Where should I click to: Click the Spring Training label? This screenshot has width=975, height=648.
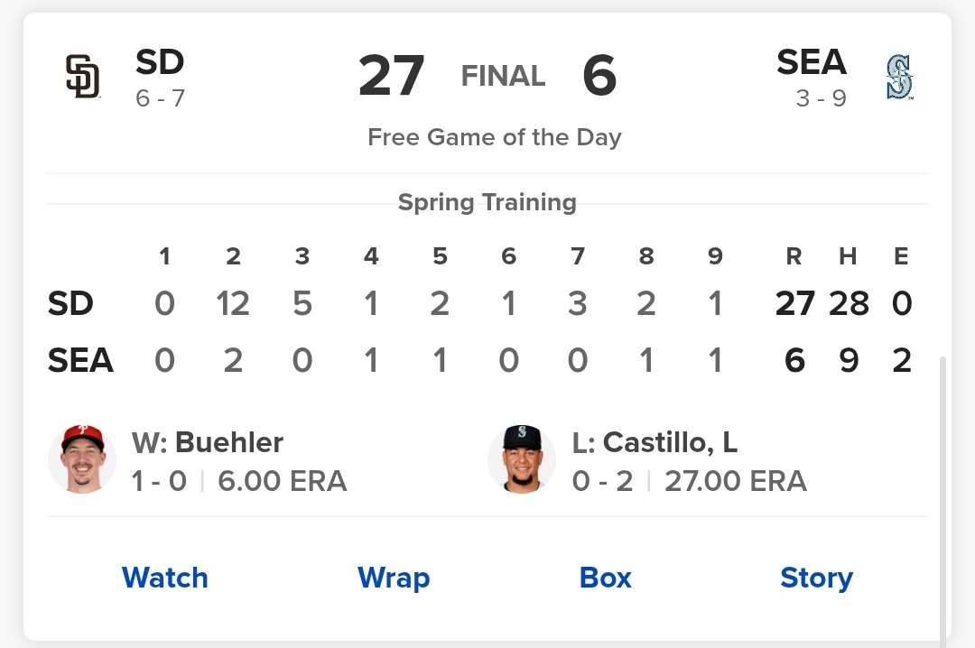click(x=487, y=203)
